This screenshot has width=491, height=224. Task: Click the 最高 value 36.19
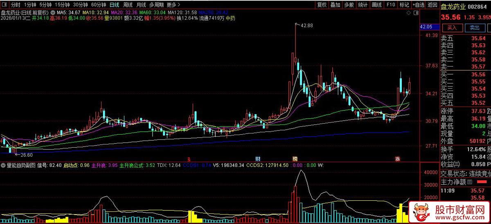point(478,119)
